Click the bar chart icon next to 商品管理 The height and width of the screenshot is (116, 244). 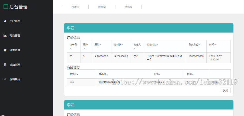point(5,36)
